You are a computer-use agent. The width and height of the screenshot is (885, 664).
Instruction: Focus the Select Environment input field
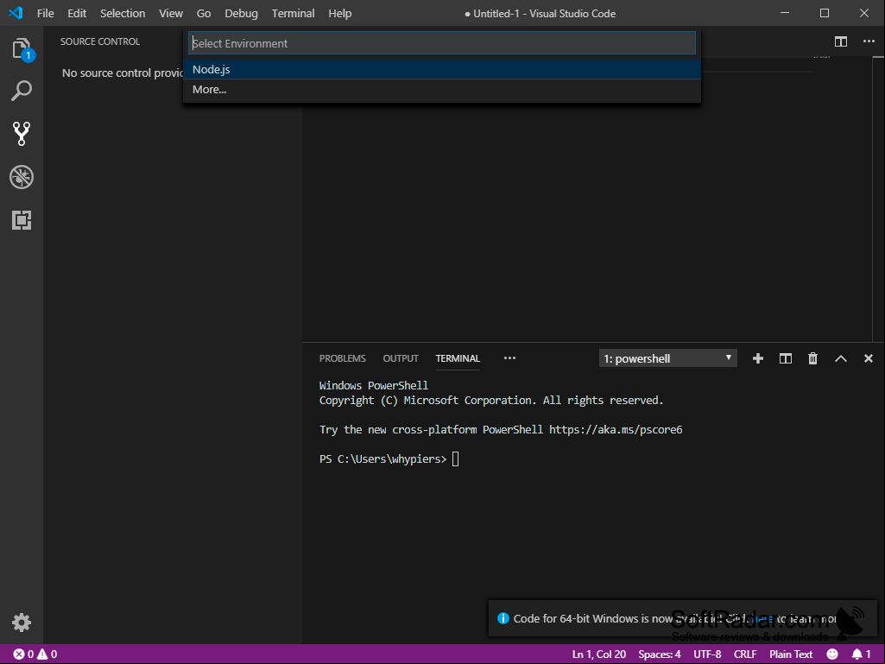click(442, 43)
